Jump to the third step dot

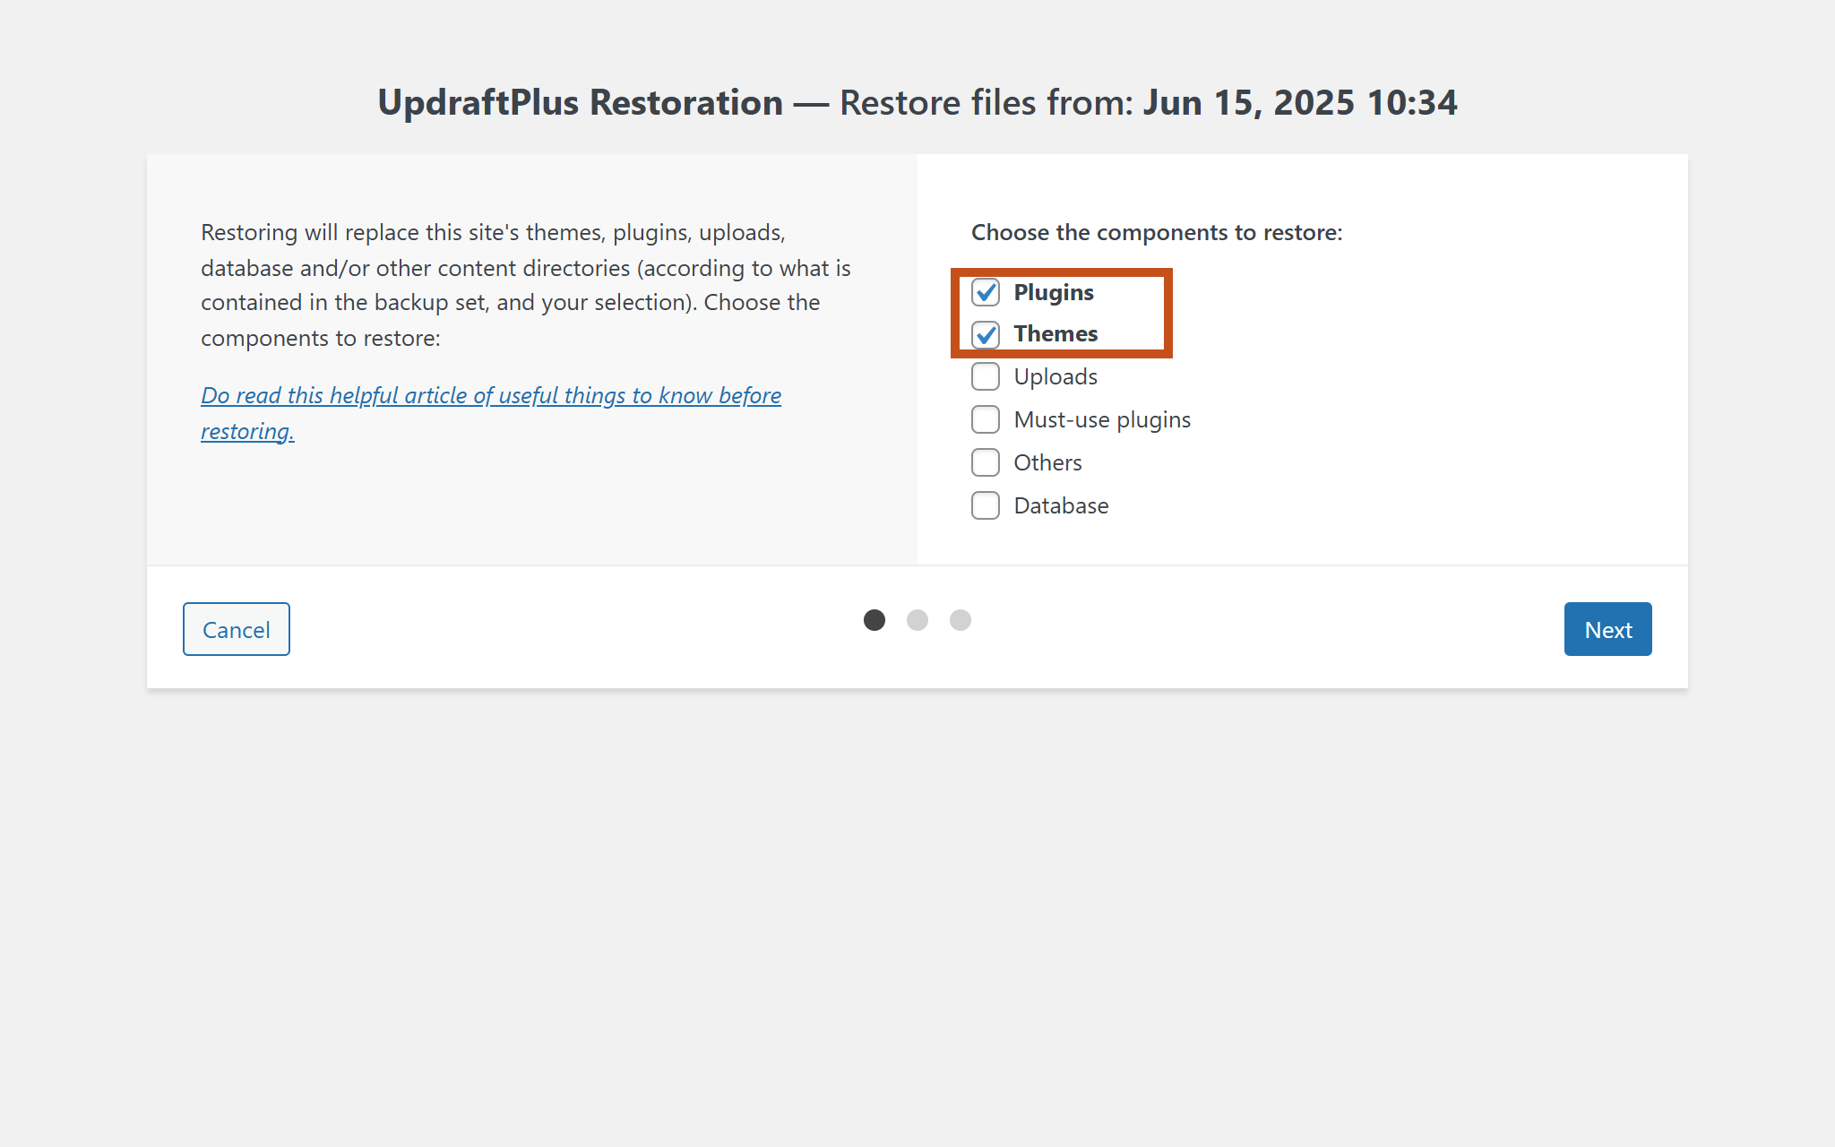point(960,620)
